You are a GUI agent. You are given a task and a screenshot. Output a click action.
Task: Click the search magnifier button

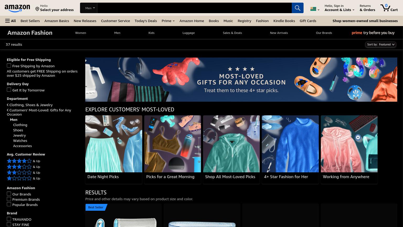click(298, 8)
